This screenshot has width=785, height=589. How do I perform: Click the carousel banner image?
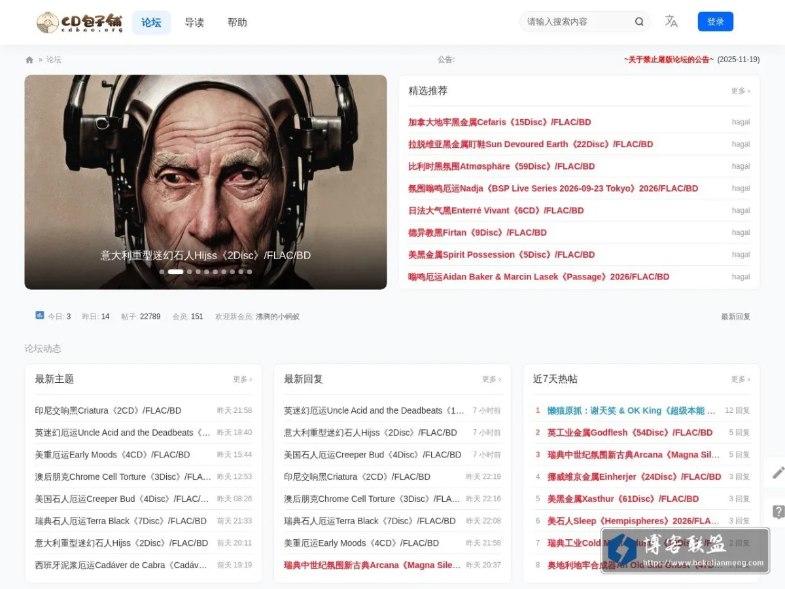point(205,182)
